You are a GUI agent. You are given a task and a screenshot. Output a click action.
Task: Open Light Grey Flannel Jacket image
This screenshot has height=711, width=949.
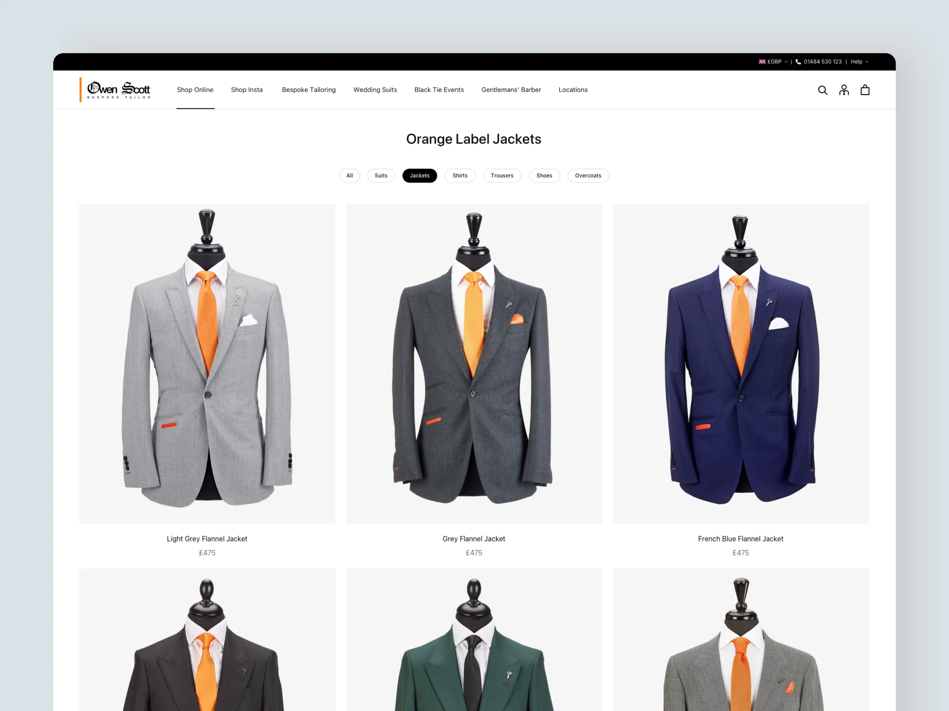[x=207, y=364]
